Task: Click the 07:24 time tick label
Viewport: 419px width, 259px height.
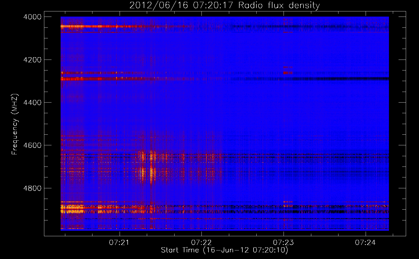Action: [x=365, y=243]
